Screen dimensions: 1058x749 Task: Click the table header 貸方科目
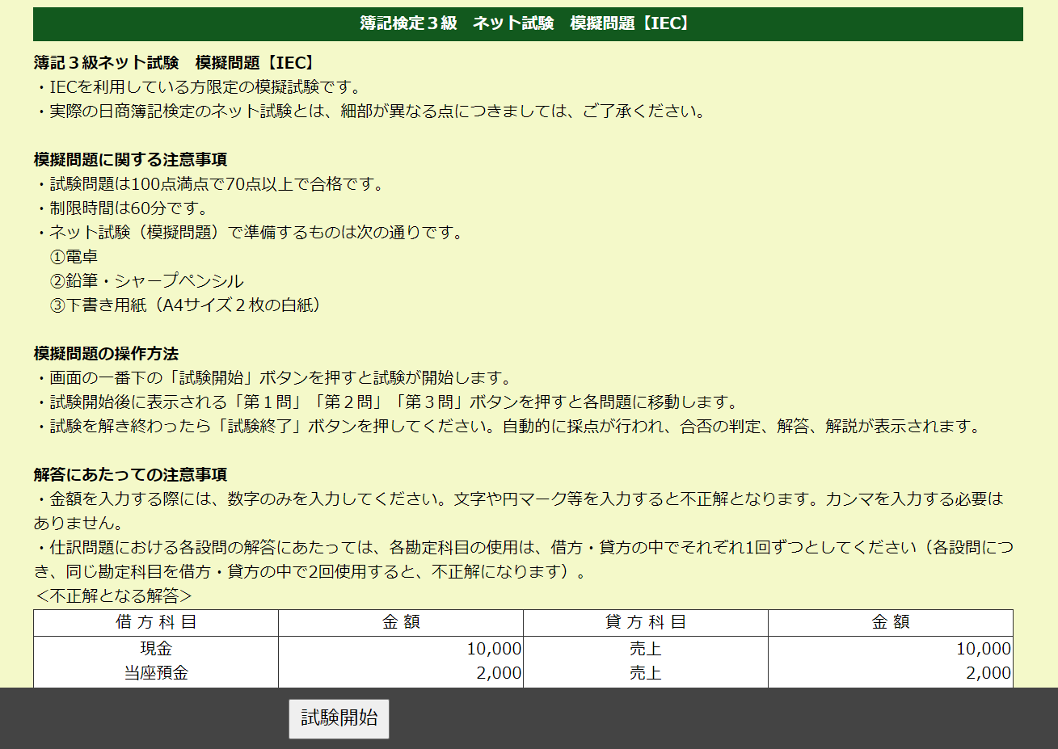(646, 622)
